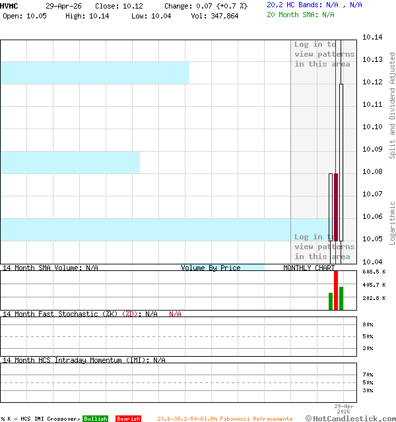This screenshot has height=422, width=396.
Task: Click the green Bullish legend badge
Action: point(95,419)
